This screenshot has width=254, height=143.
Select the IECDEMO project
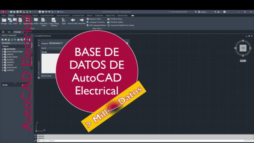click(10, 60)
